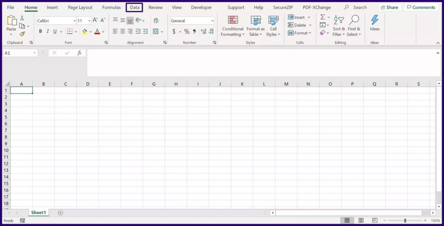The height and width of the screenshot is (226, 444).
Task: Open the Data ribbon tab
Action: (x=134, y=7)
